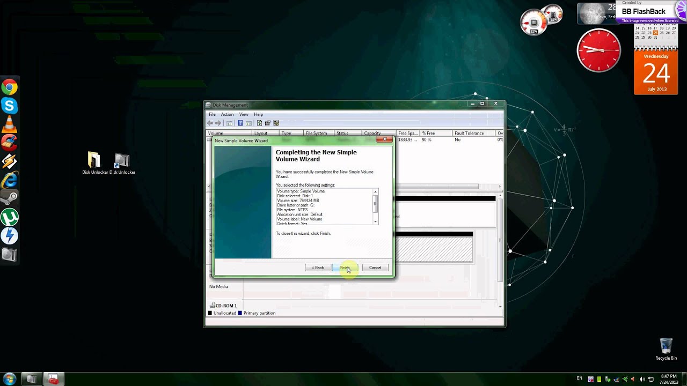Launch Google Chrome from the side dock

pos(9,87)
